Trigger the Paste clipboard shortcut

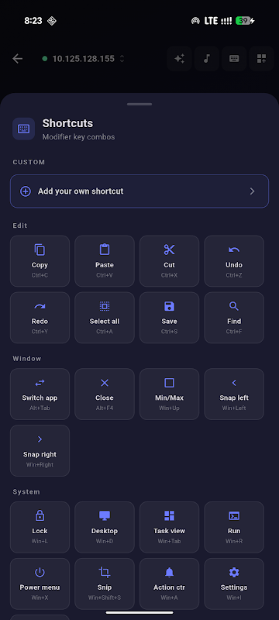coord(105,261)
